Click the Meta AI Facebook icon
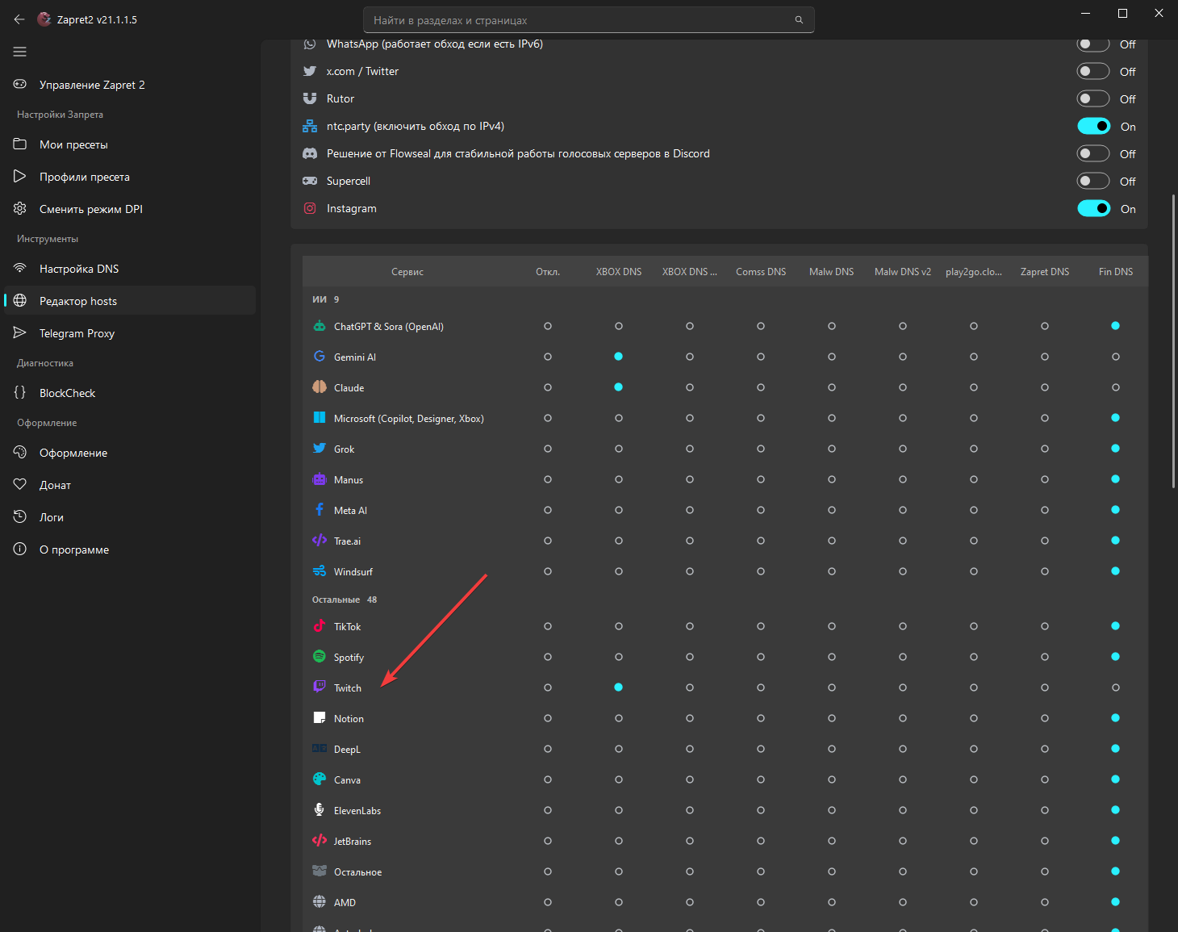The width and height of the screenshot is (1178, 932). (320, 510)
